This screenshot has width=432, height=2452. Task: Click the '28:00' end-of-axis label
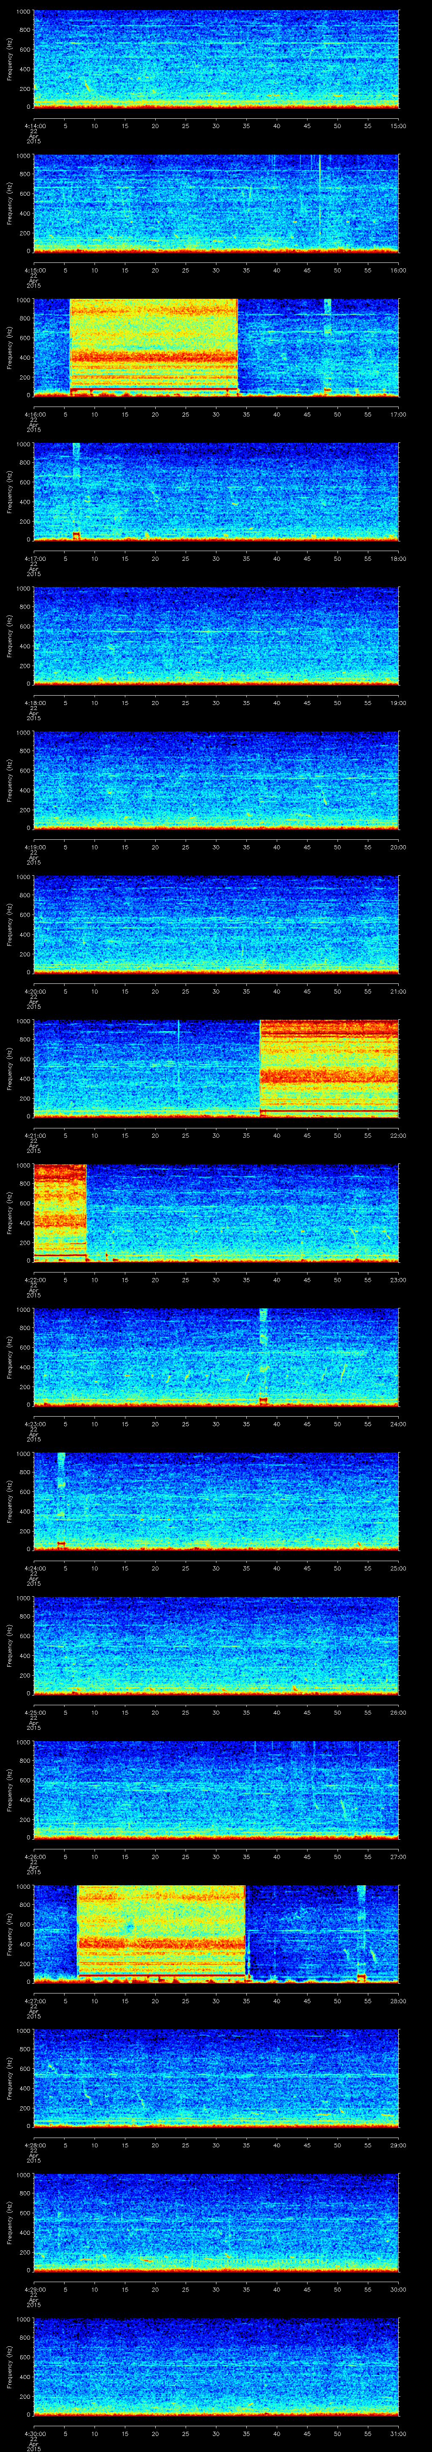click(x=398, y=2000)
